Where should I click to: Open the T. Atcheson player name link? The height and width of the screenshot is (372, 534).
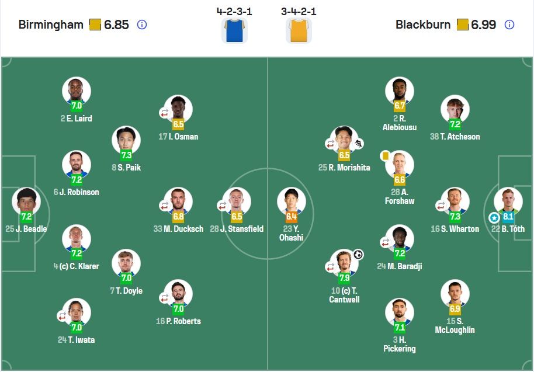(455, 137)
